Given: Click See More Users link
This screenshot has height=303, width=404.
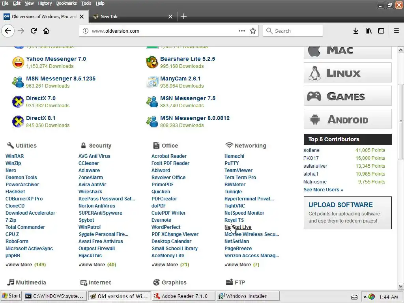Looking at the screenshot, I should pyautogui.click(x=324, y=190).
